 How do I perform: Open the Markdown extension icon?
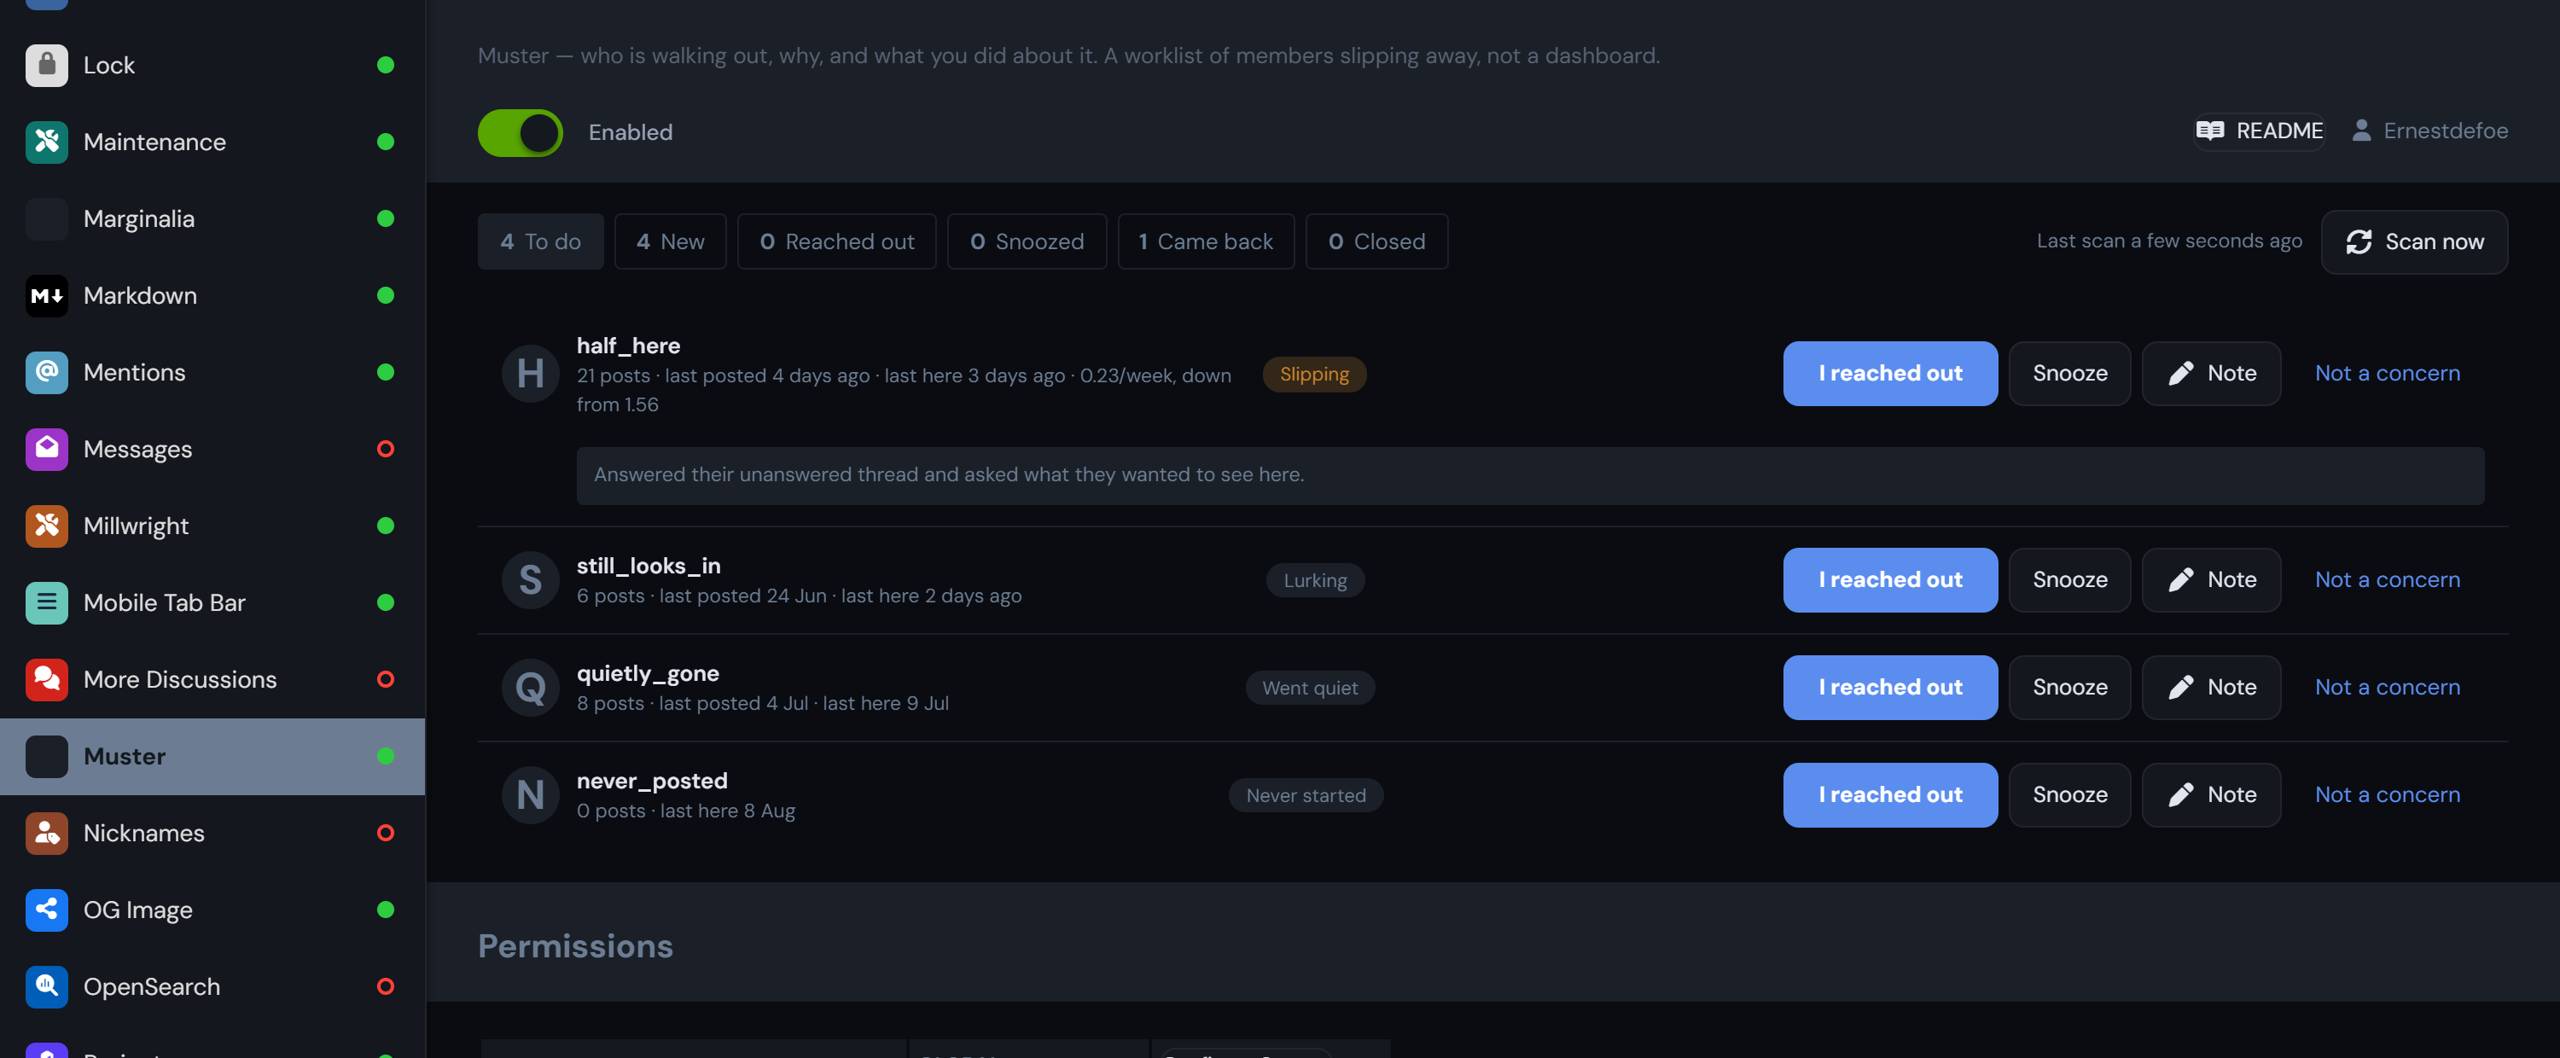pos(47,296)
